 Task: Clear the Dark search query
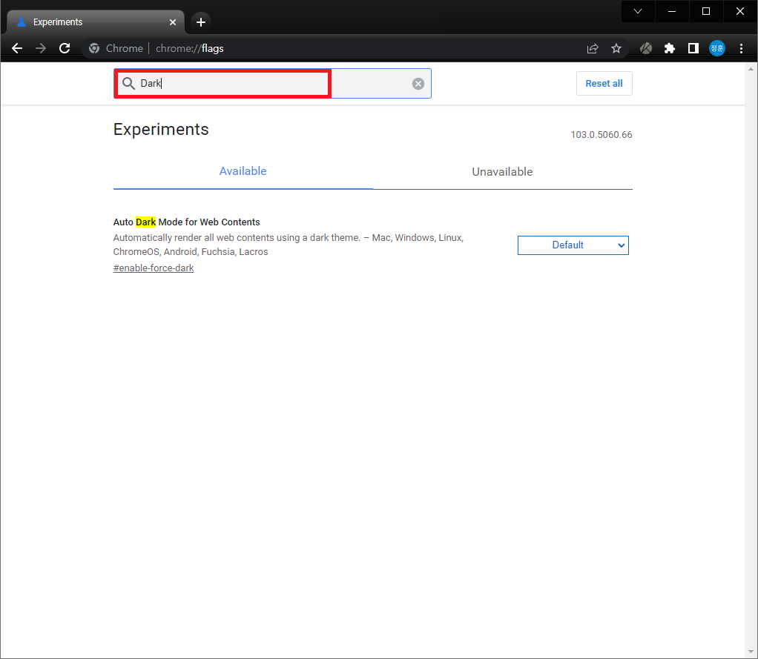(x=418, y=84)
